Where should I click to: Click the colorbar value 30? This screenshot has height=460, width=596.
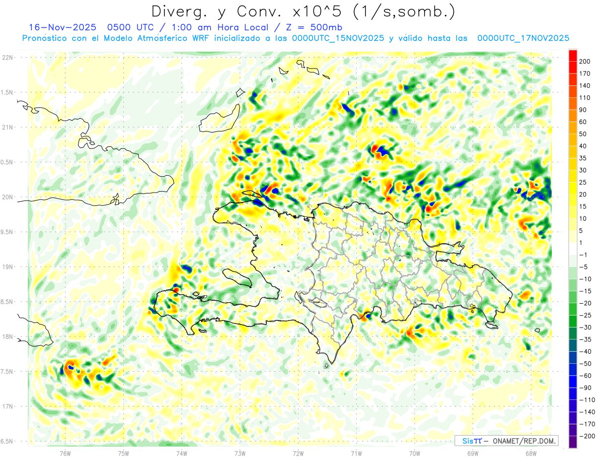pyautogui.click(x=584, y=170)
